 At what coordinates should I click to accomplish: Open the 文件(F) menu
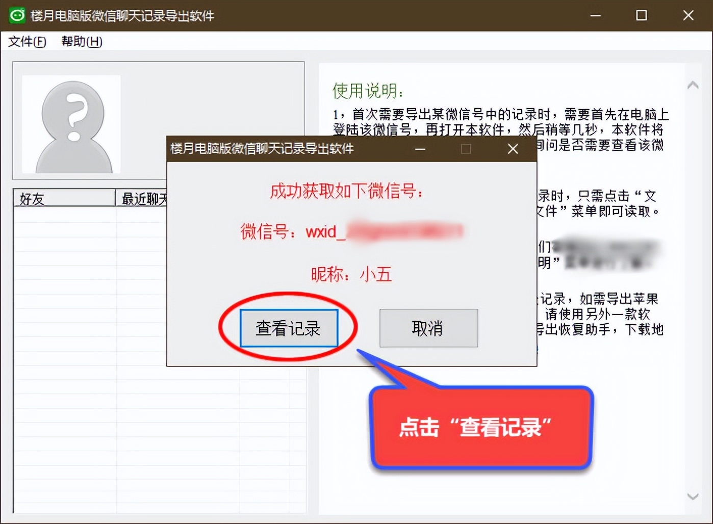coord(27,42)
